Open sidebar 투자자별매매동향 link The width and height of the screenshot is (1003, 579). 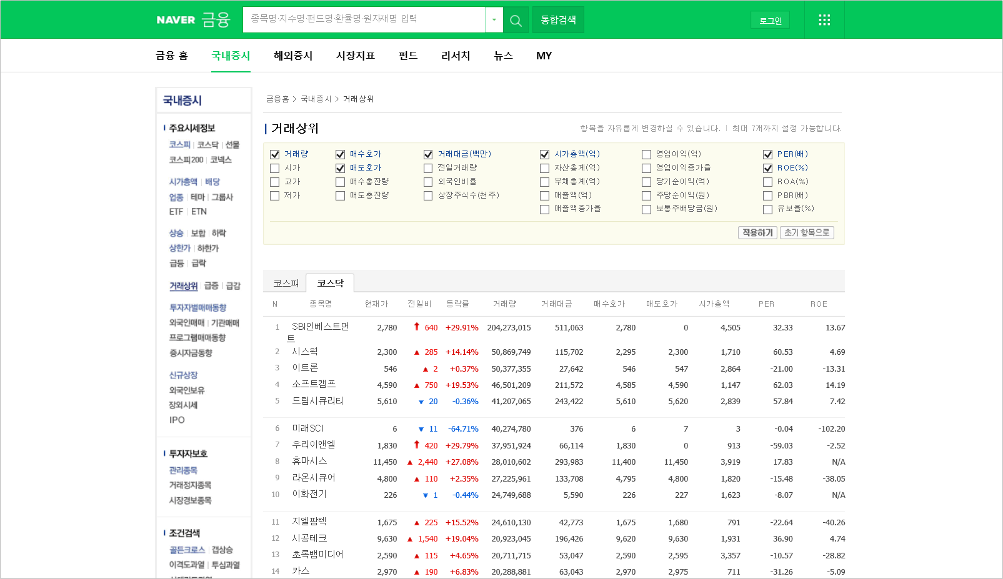[198, 308]
